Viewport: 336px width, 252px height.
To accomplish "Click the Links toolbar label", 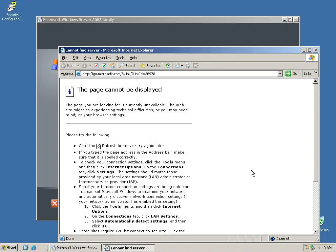I will [x=307, y=73].
